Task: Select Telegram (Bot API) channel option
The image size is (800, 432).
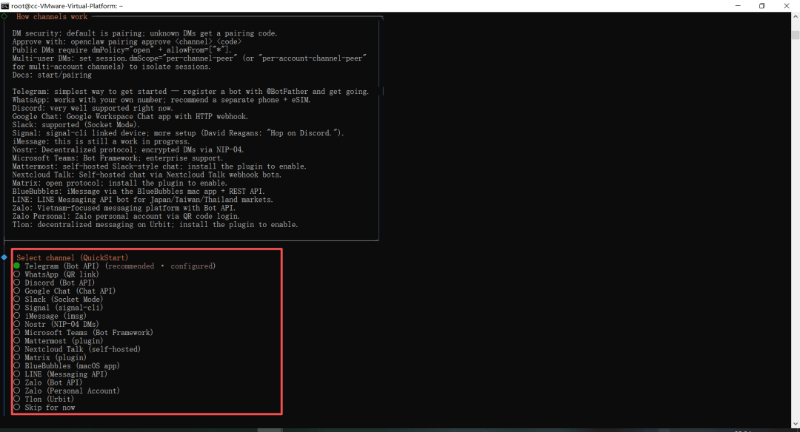Action: coord(115,266)
